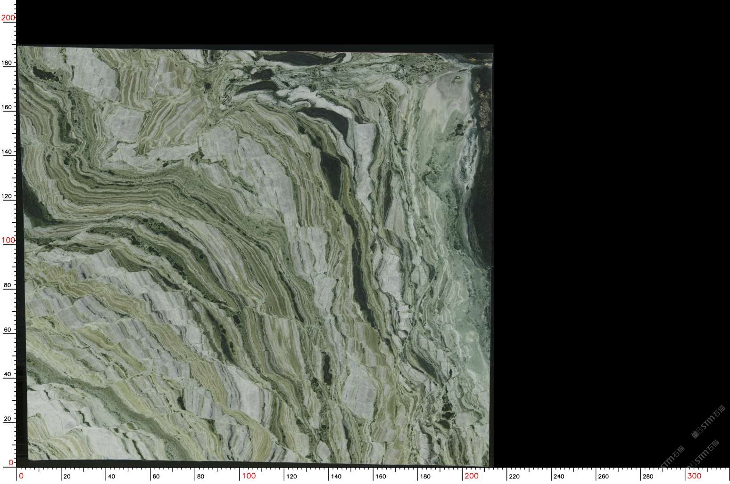The image size is (730, 484).
Task: Click the green marble slab image
Action: pyautogui.click(x=255, y=254)
